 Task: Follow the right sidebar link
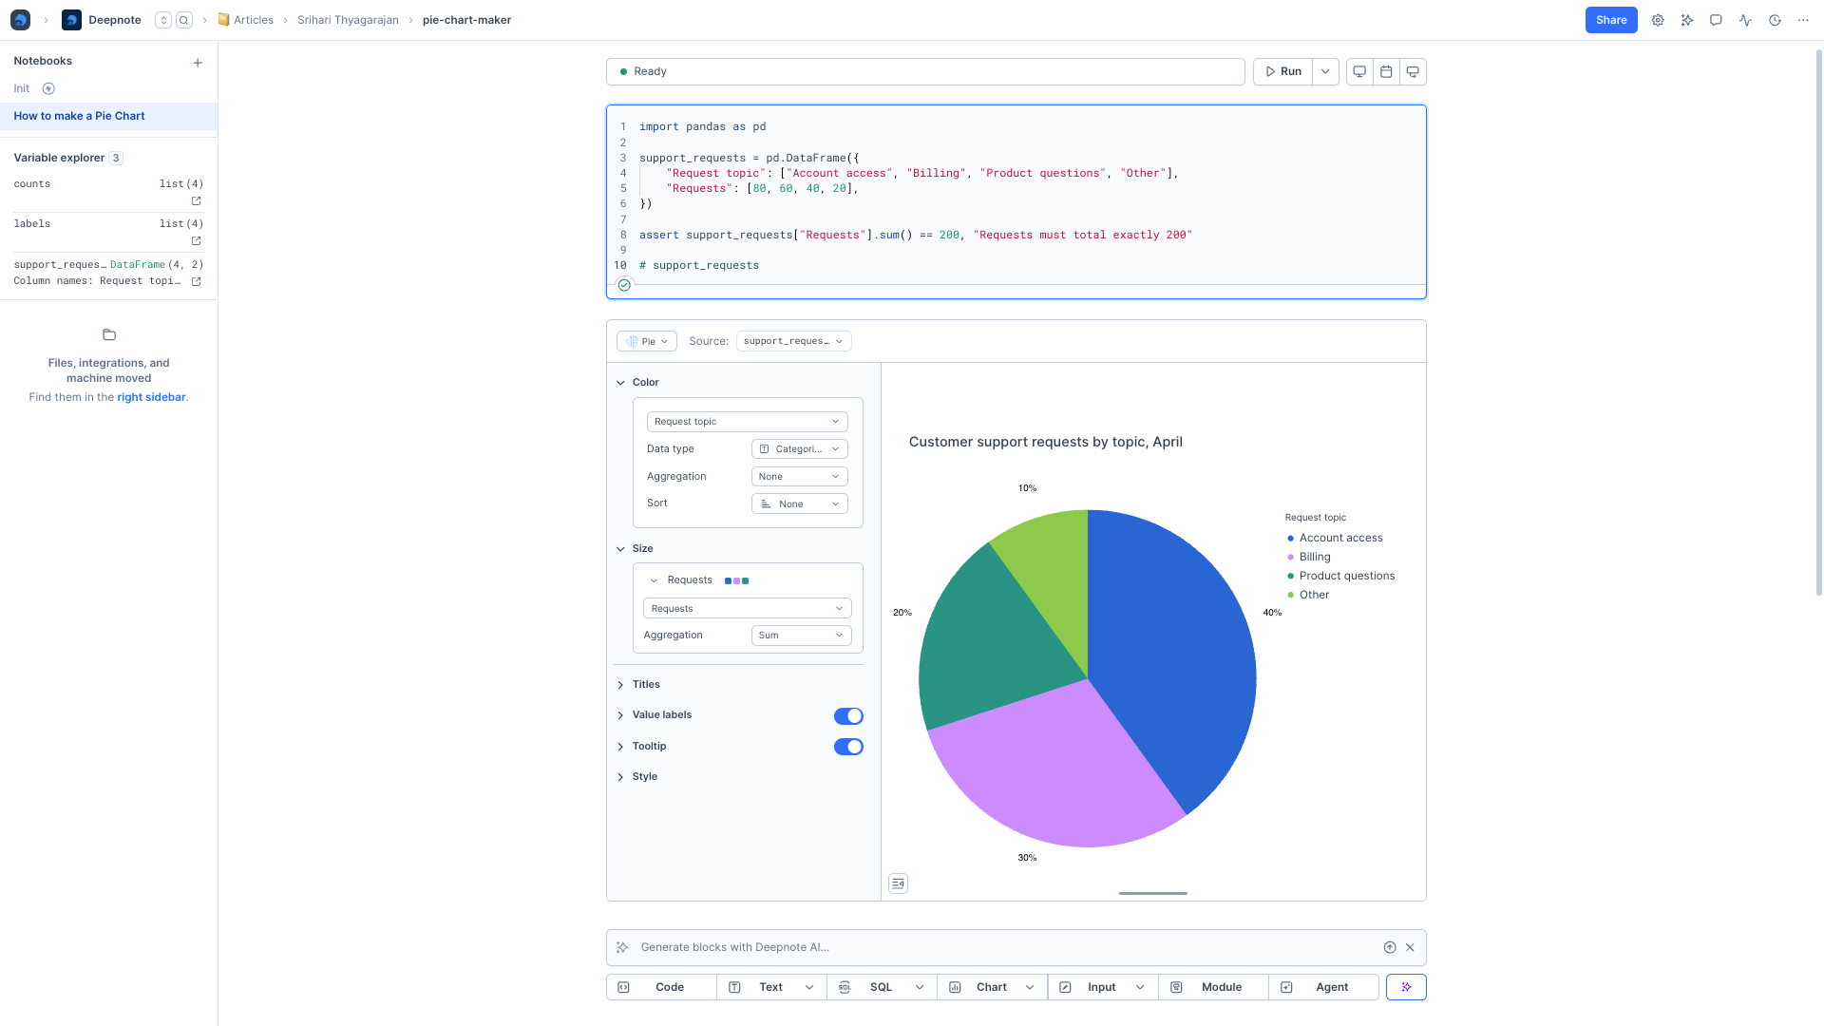point(151,397)
